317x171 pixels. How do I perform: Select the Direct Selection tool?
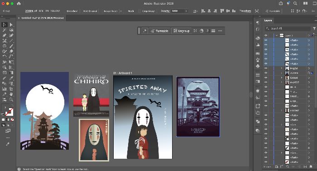[x=11, y=24]
